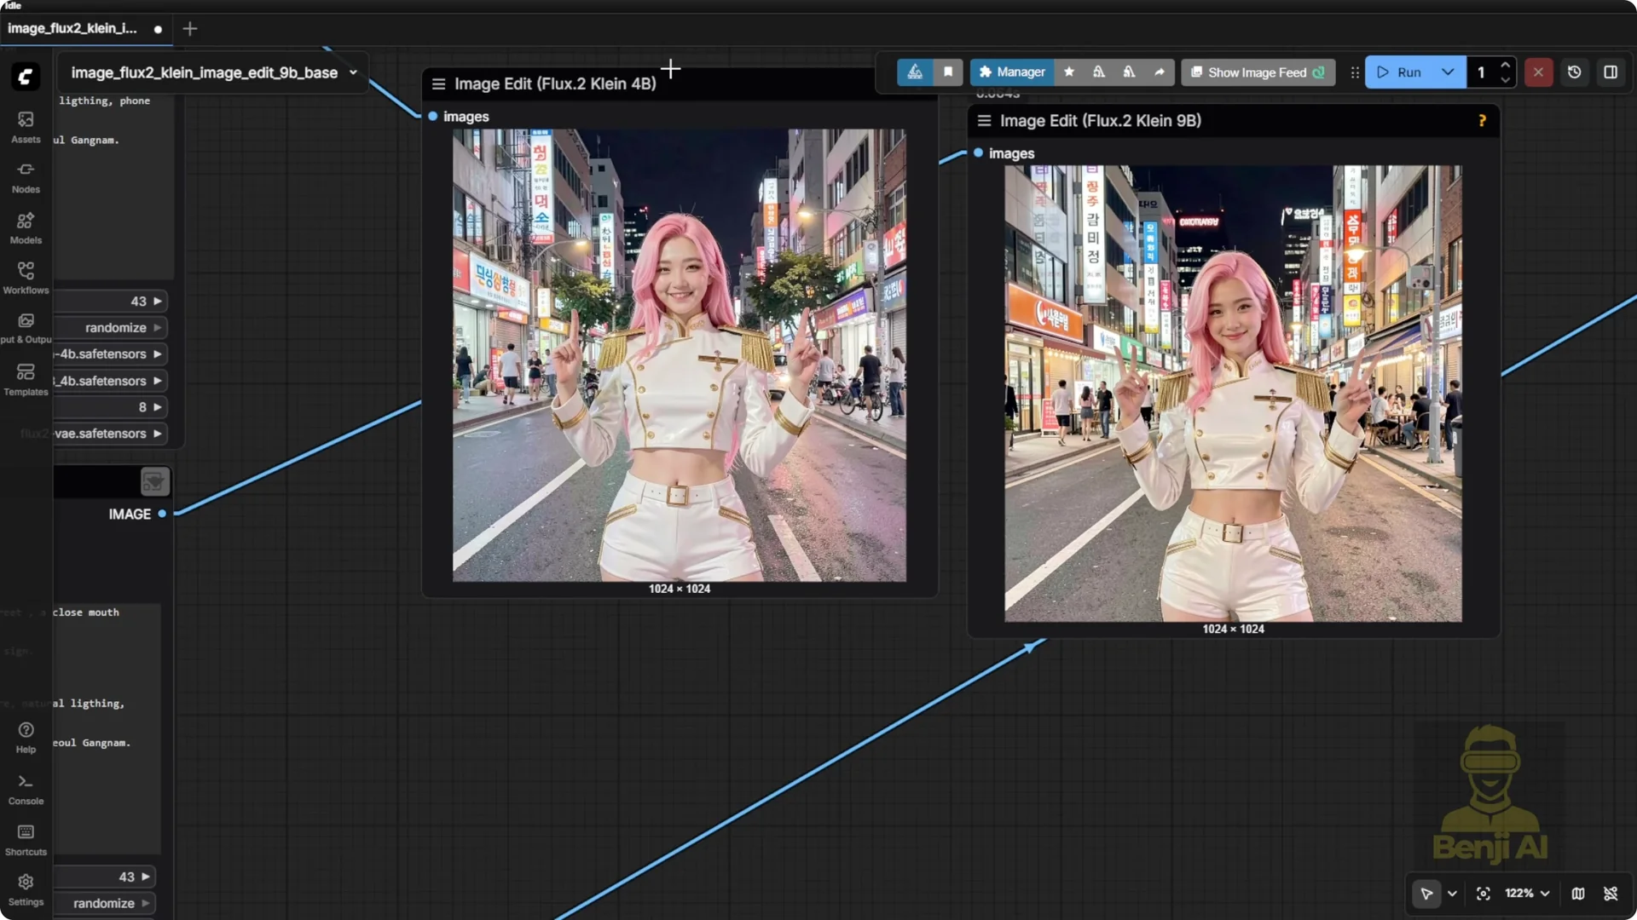The image size is (1637, 920).
Task: Open the Workflows sidebar panel
Action: [25, 275]
